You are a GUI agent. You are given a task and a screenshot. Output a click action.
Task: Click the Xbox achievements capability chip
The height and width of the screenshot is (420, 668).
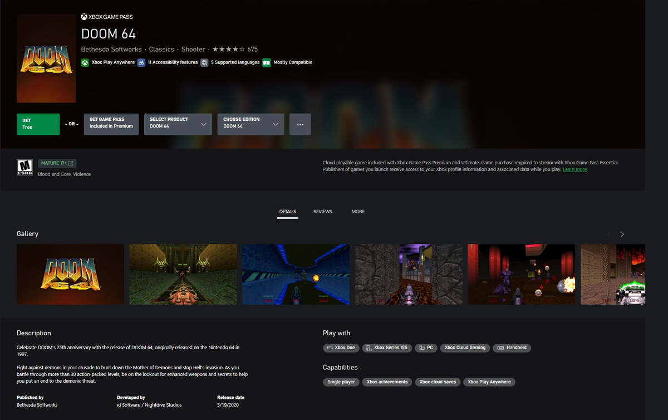click(387, 382)
